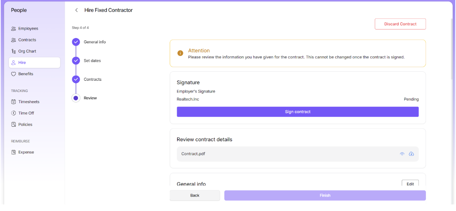Click the Employees sidebar icon
The width and height of the screenshot is (456, 211).
tap(13, 29)
